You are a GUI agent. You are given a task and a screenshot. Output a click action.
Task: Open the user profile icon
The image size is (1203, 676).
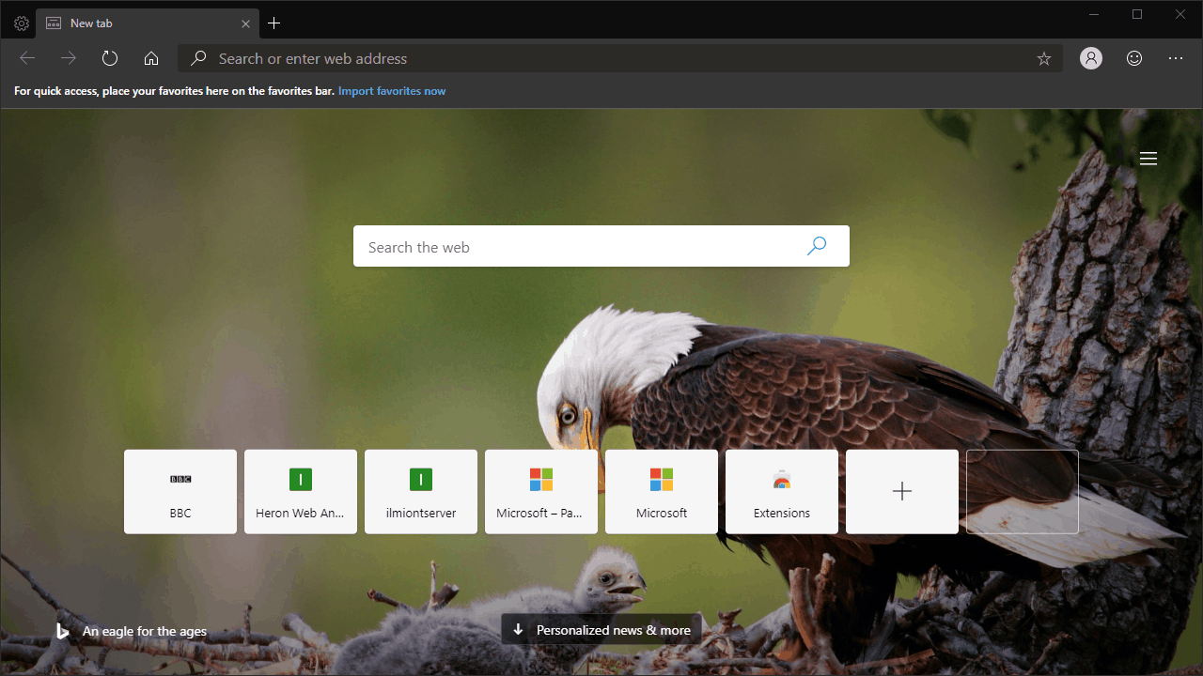tap(1091, 58)
